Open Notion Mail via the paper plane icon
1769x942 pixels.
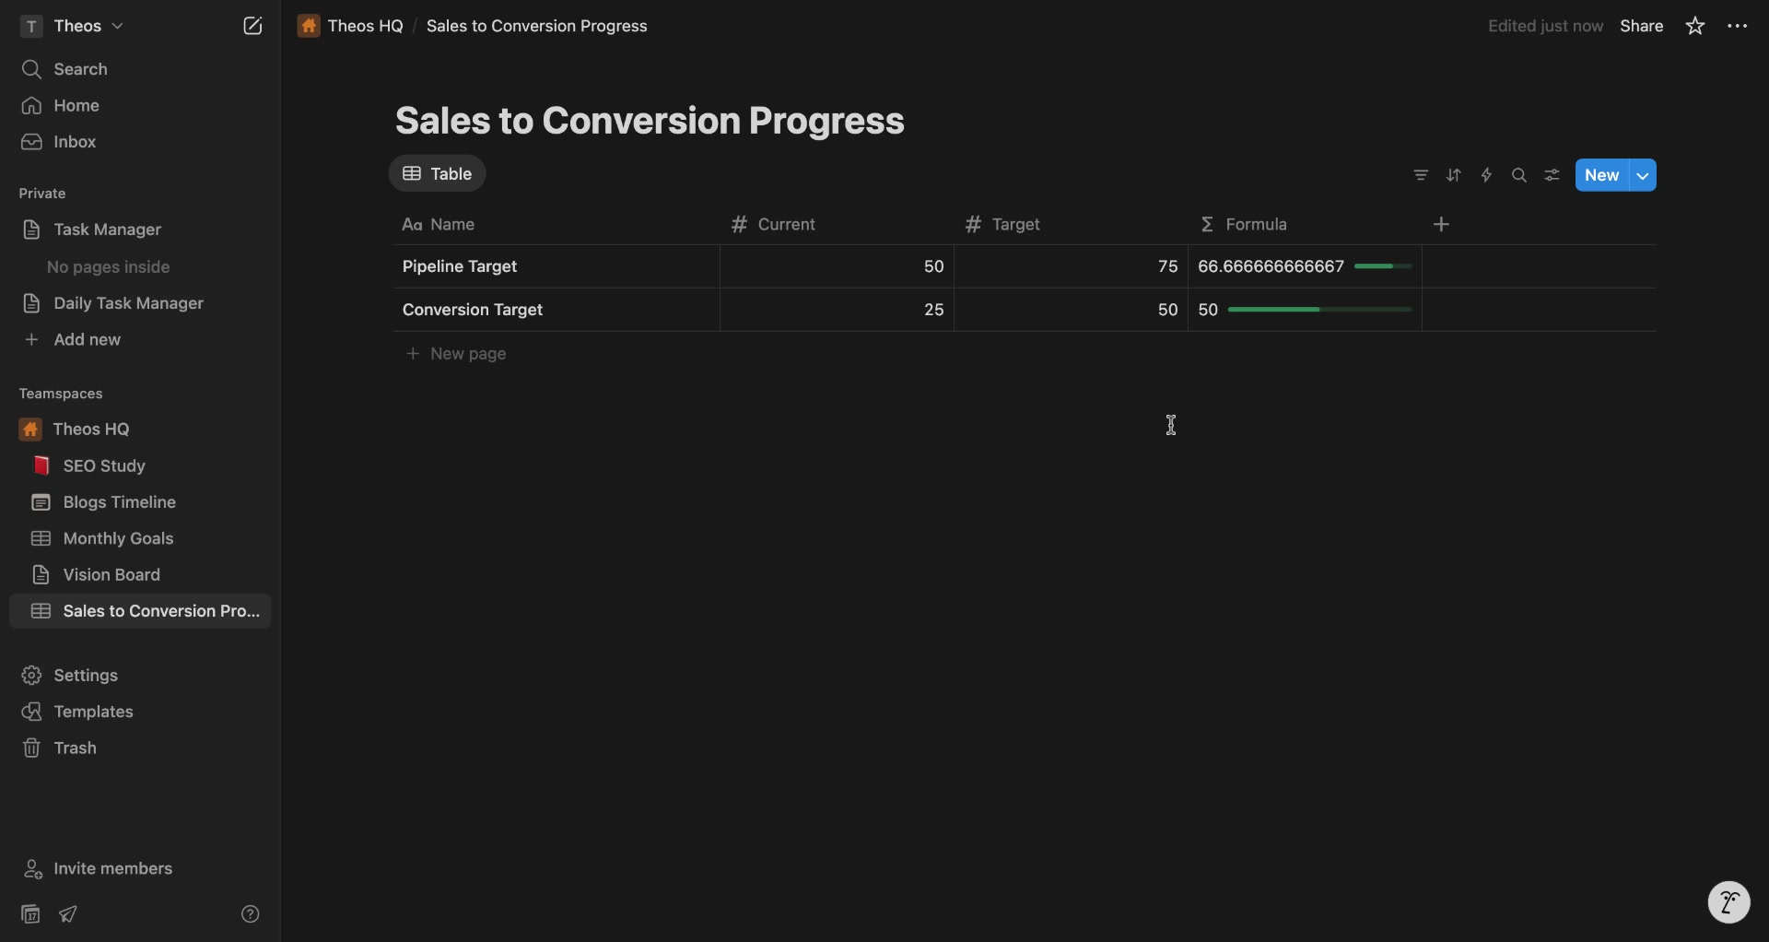pos(67,913)
